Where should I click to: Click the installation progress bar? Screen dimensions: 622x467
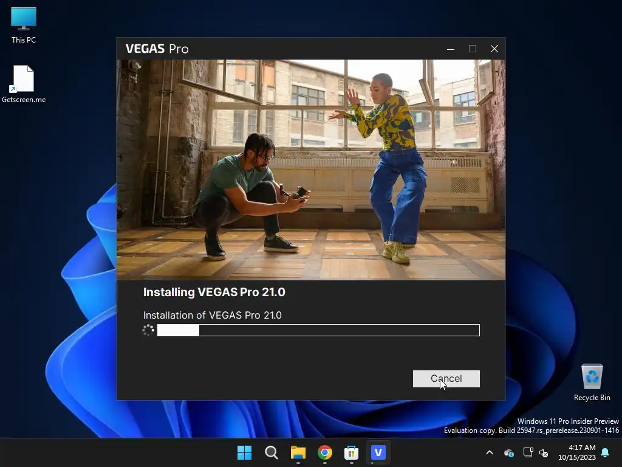[x=318, y=330]
